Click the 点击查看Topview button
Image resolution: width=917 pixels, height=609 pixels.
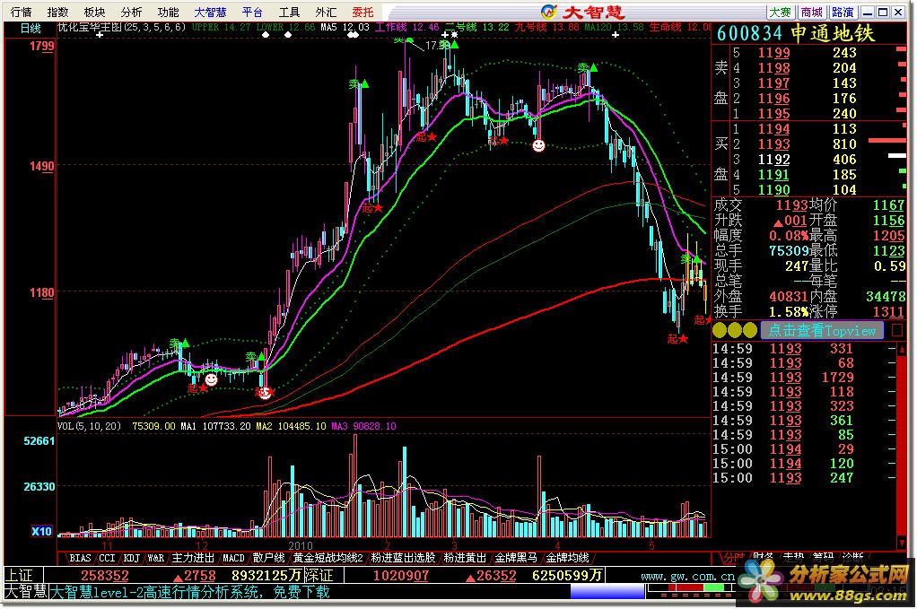tap(822, 331)
